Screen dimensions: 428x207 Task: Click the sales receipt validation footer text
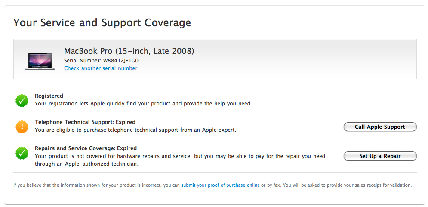tap(336, 185)
